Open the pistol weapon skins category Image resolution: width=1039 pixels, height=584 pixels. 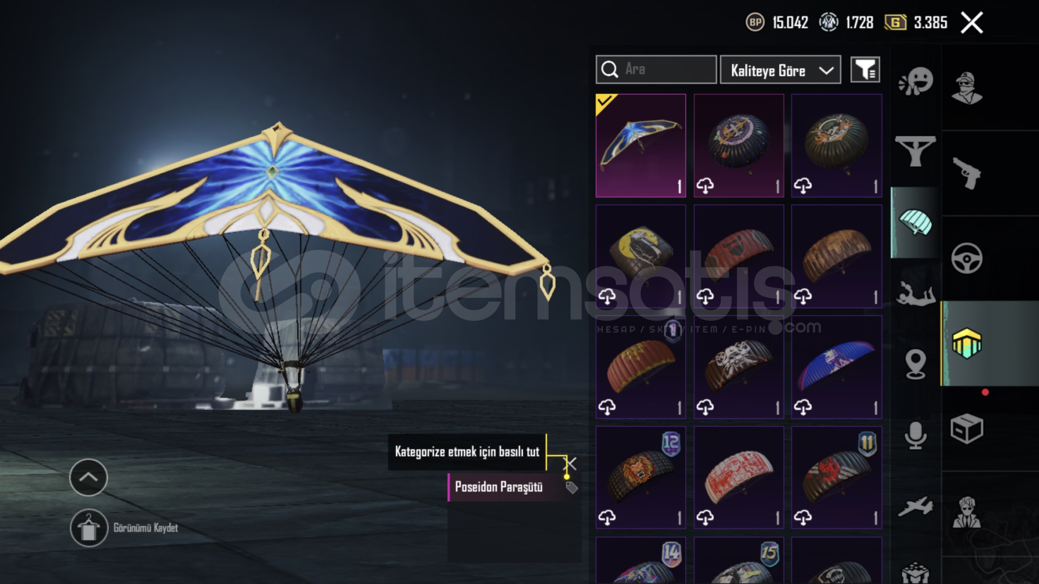click(x=967, y=173)
